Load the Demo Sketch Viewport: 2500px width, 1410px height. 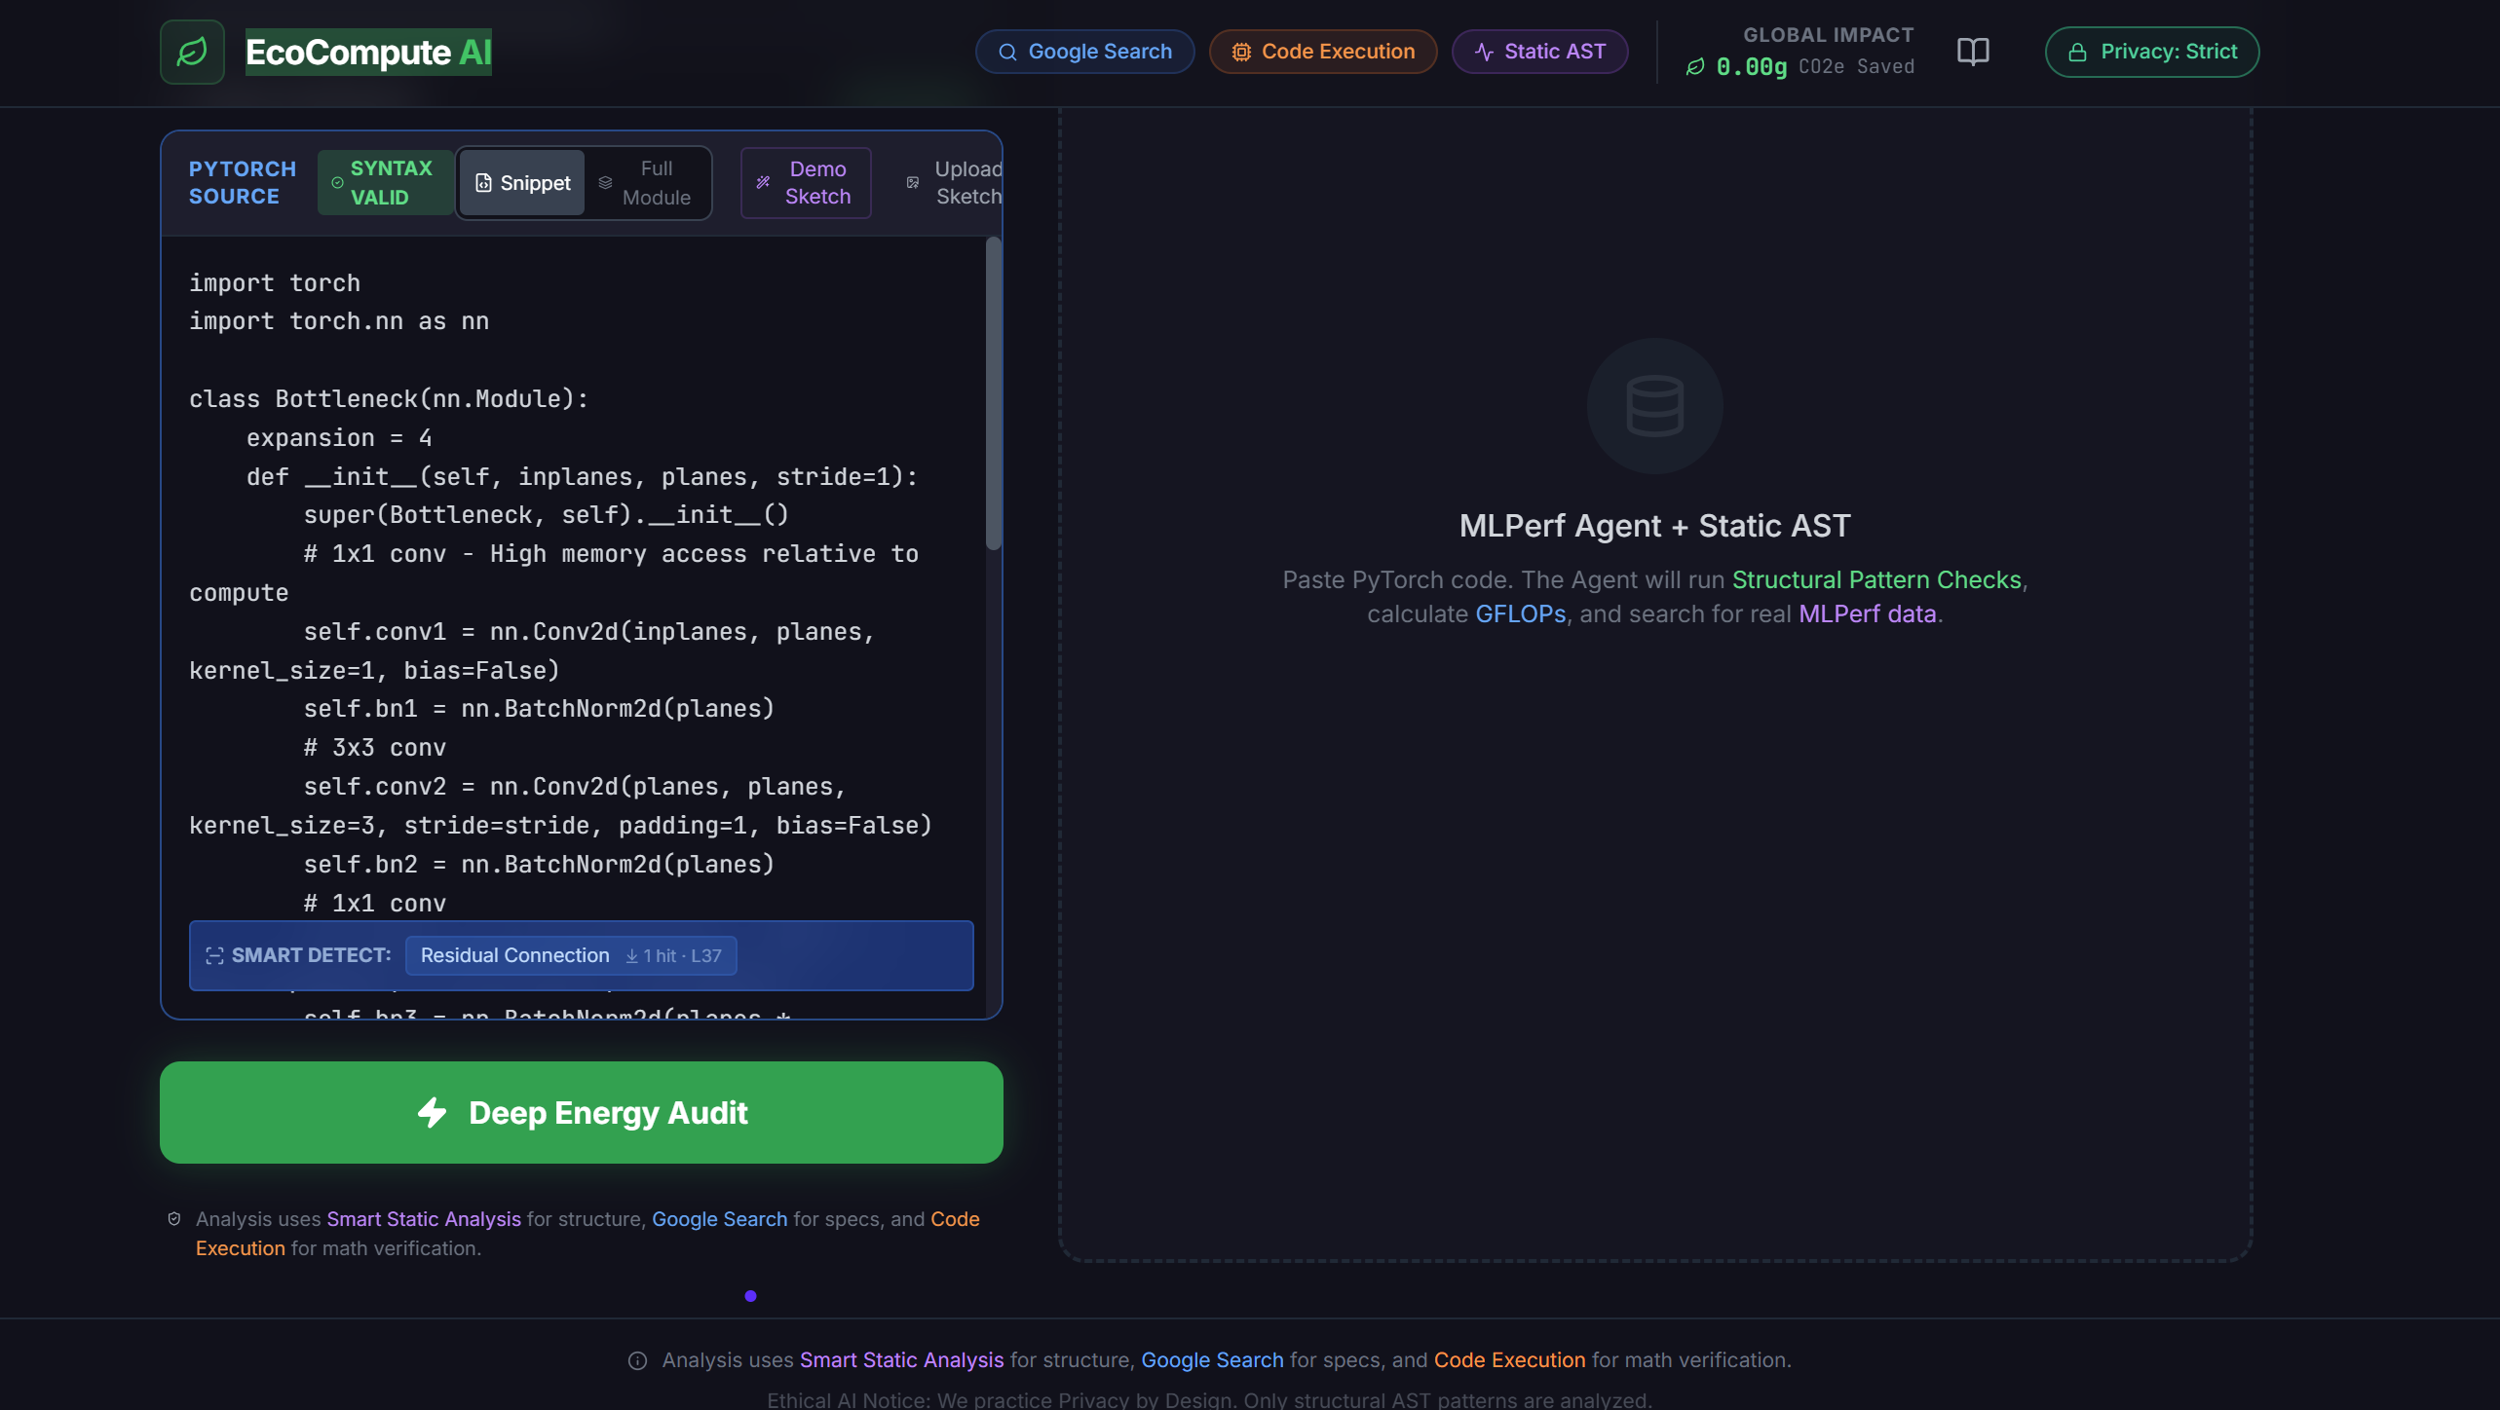(805, 183)
